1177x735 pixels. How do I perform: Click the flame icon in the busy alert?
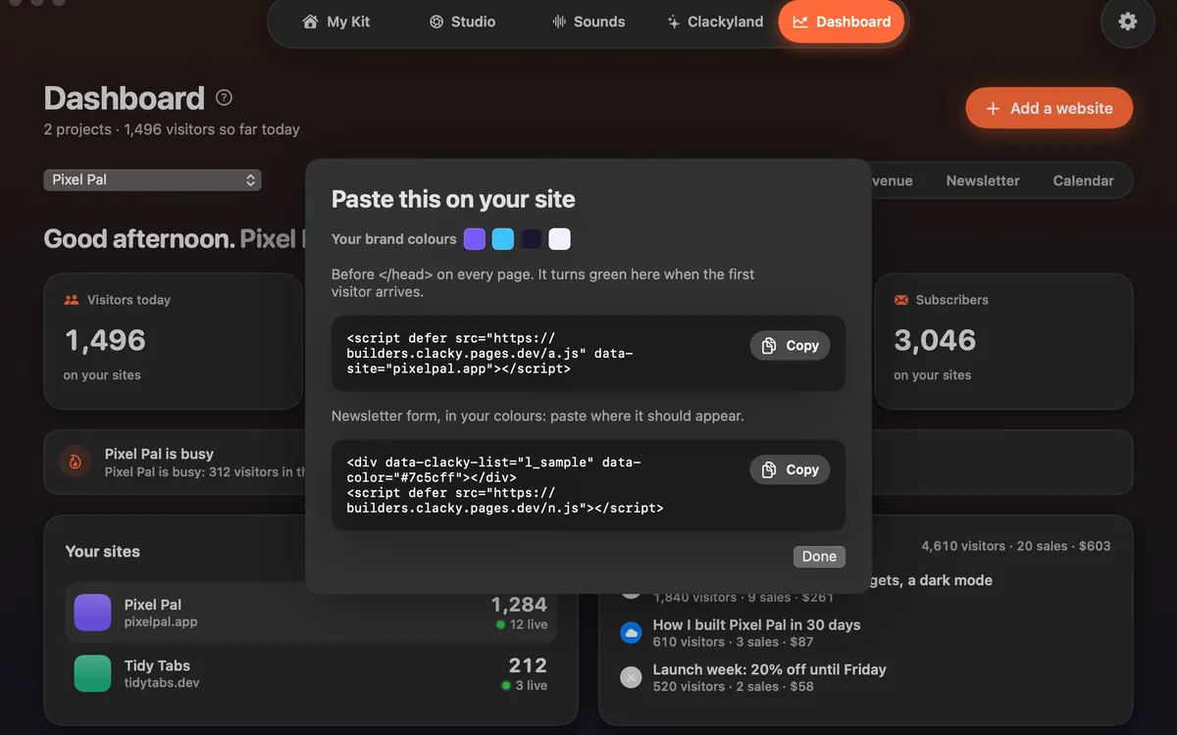coord(76,462)
